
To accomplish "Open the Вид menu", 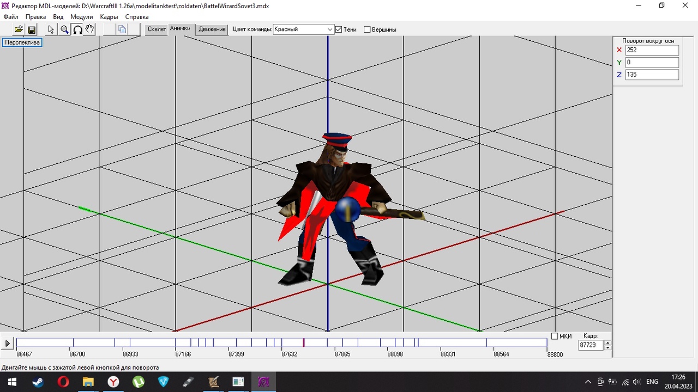I will point(58,17).
